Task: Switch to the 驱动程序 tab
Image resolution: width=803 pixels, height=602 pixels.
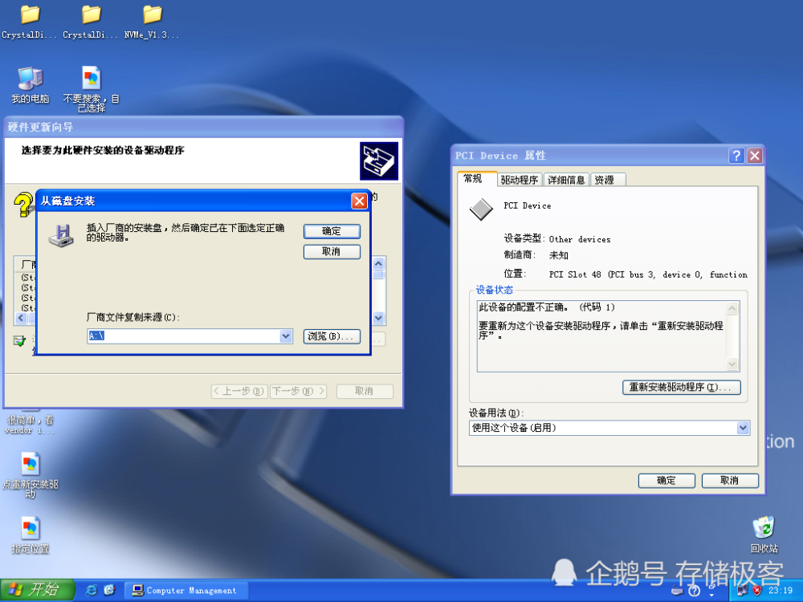Action: coord(520,179)
